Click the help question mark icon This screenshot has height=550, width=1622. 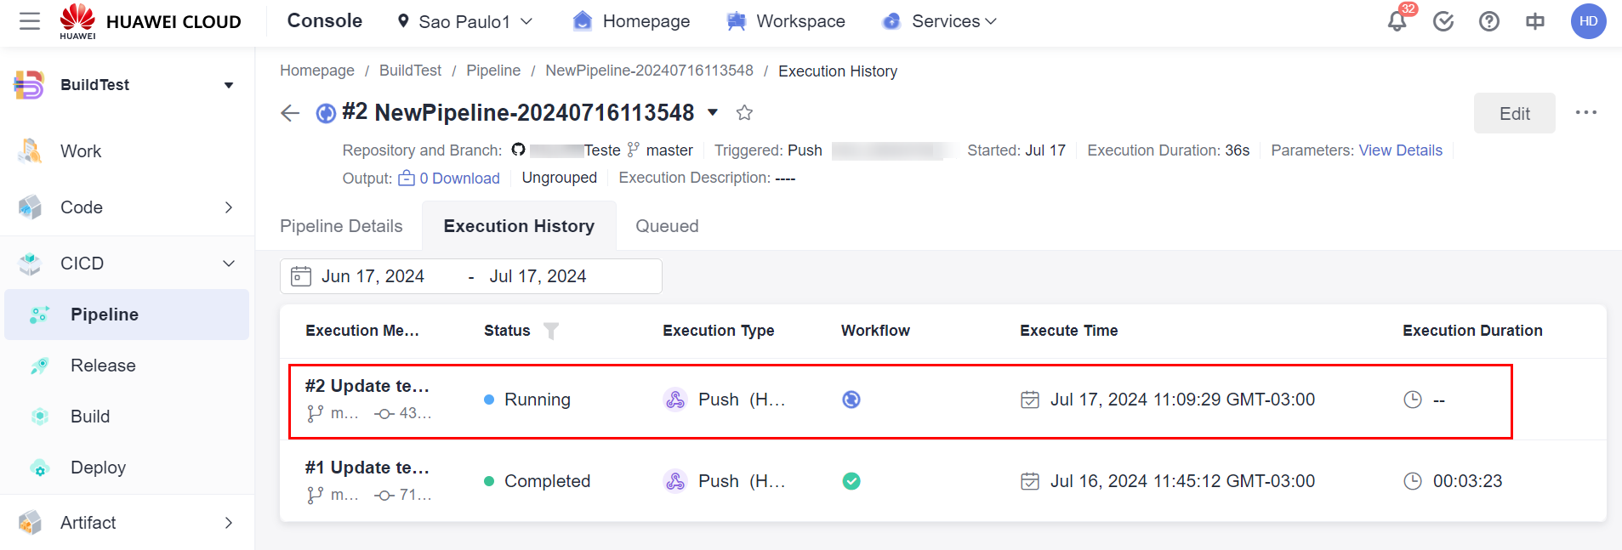1488,21
